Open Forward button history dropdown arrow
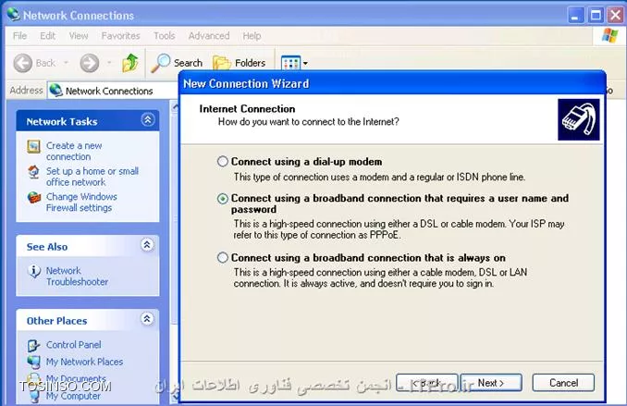627x406 pixels. [109, 63]
